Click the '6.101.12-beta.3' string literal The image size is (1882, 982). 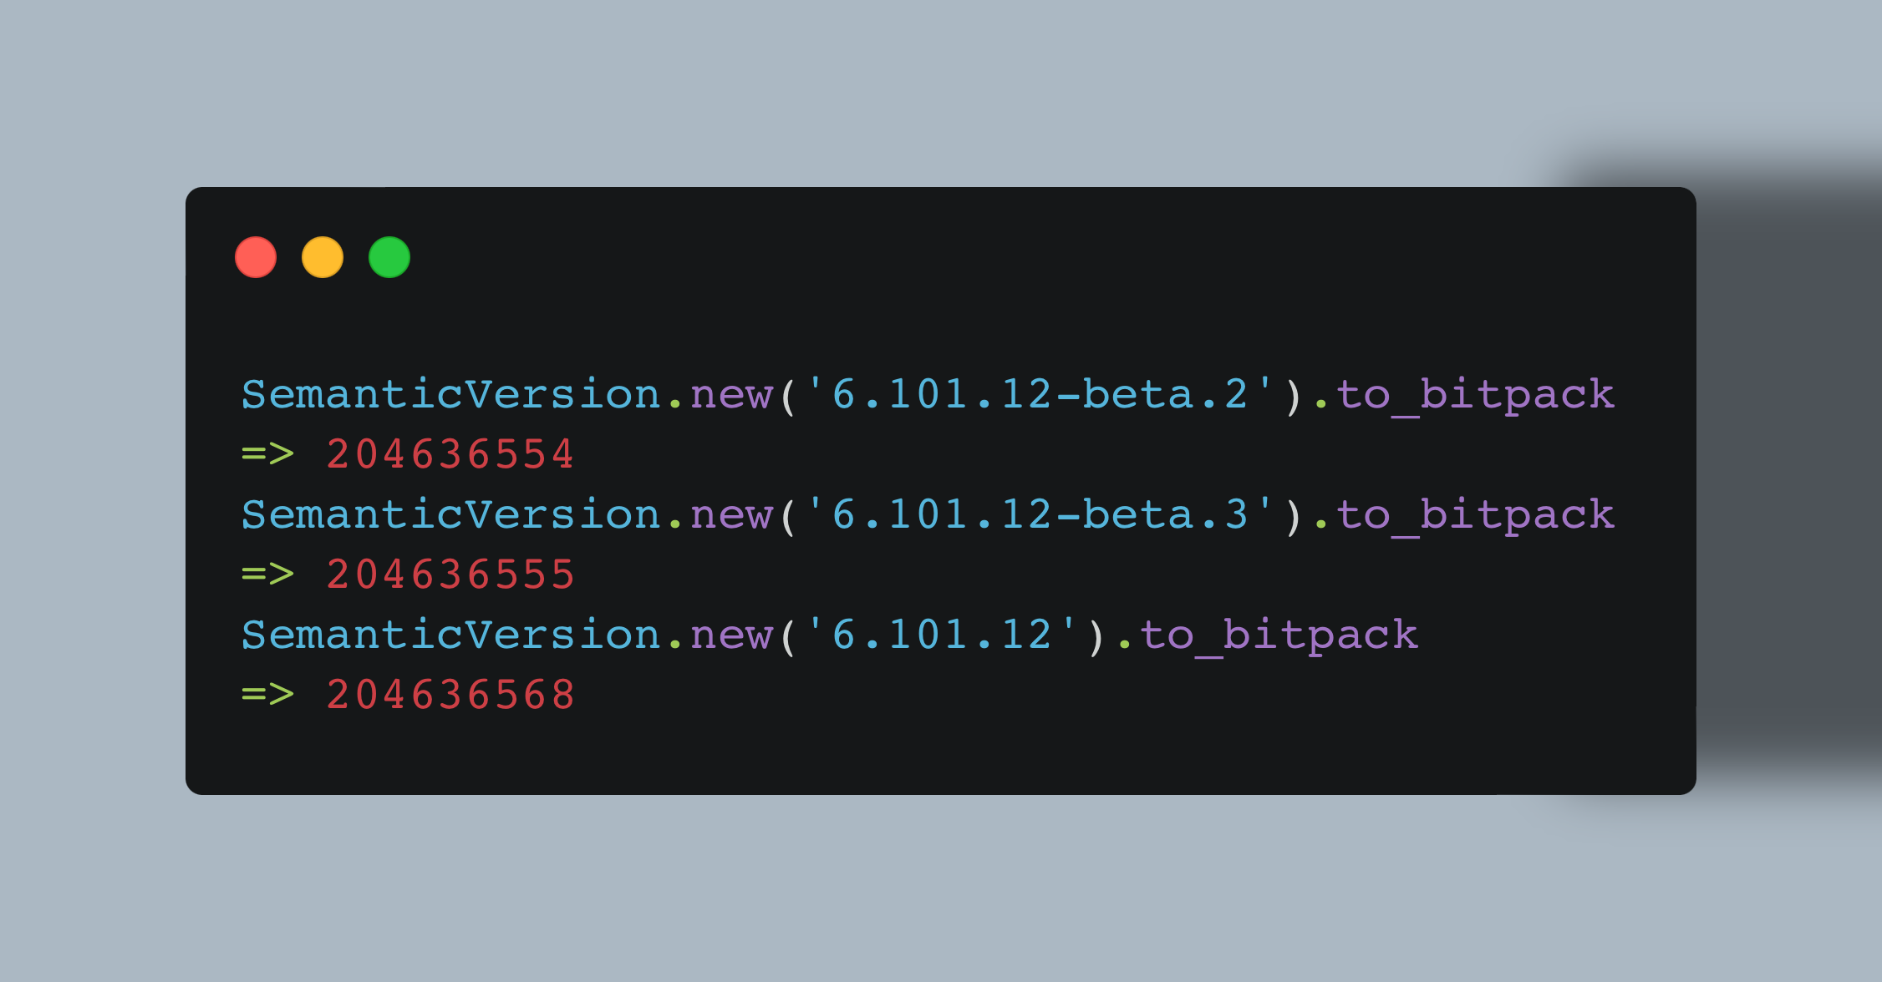point(1040,514)
